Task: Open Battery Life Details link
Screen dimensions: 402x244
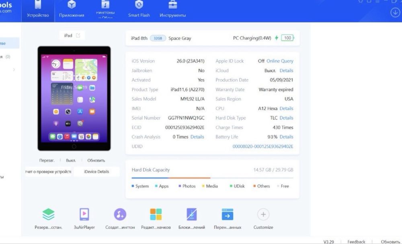Action: (x=286, y=137)
